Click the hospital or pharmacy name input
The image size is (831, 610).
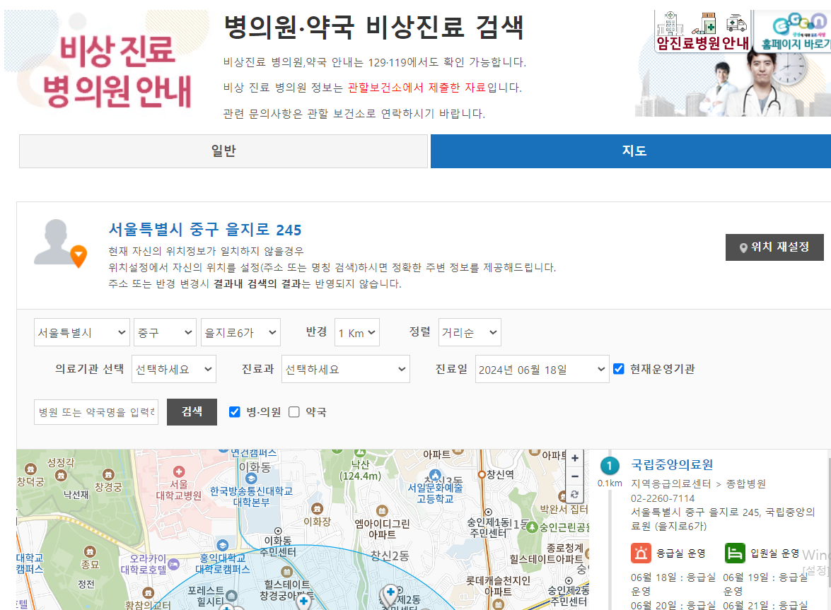click(96, 412)
